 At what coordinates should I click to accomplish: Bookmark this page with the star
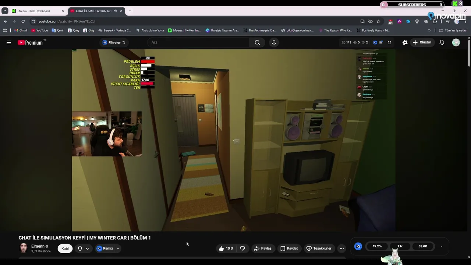(x=378, y=21)
